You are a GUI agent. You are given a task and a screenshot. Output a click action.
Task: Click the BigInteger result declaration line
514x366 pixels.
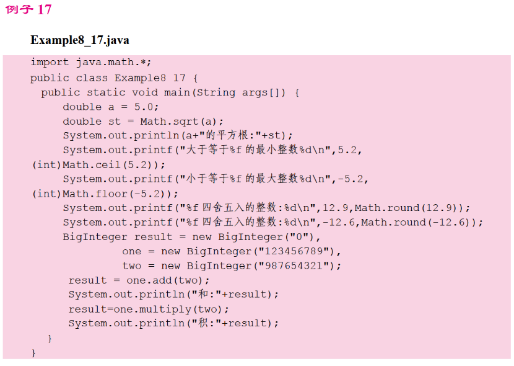point(192,236)
